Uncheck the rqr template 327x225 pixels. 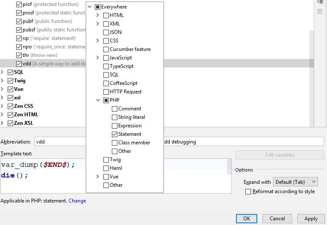tap(19, 39)
